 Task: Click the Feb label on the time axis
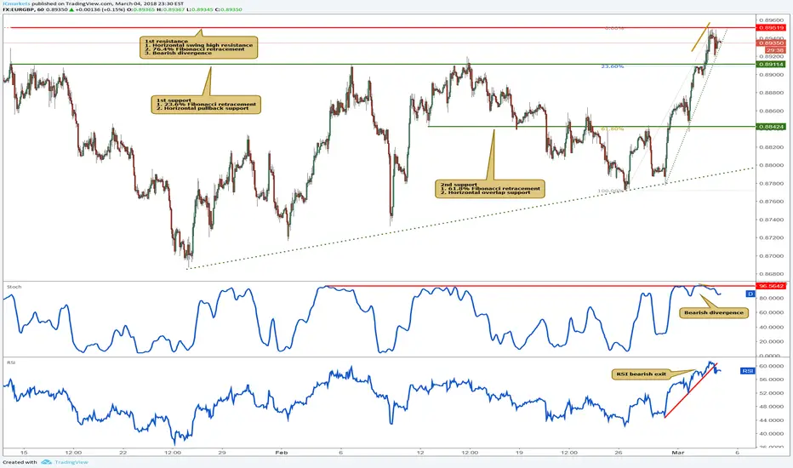click(x=281, y=453)
